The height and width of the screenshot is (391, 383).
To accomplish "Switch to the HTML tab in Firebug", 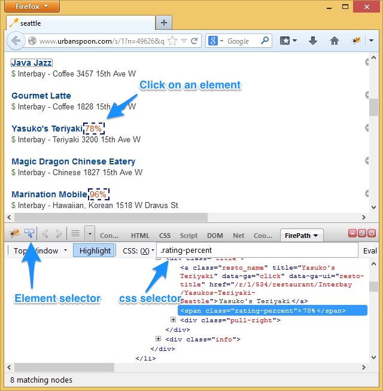I will coord(140,236).
